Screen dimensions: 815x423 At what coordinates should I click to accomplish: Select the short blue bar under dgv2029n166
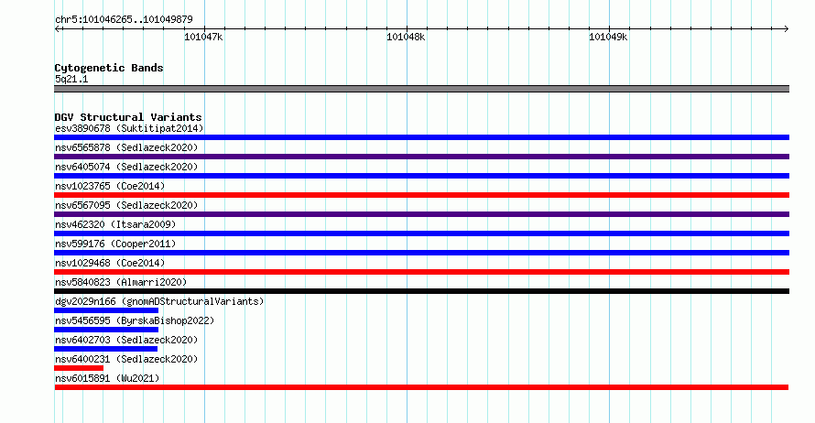pos(106,310)
